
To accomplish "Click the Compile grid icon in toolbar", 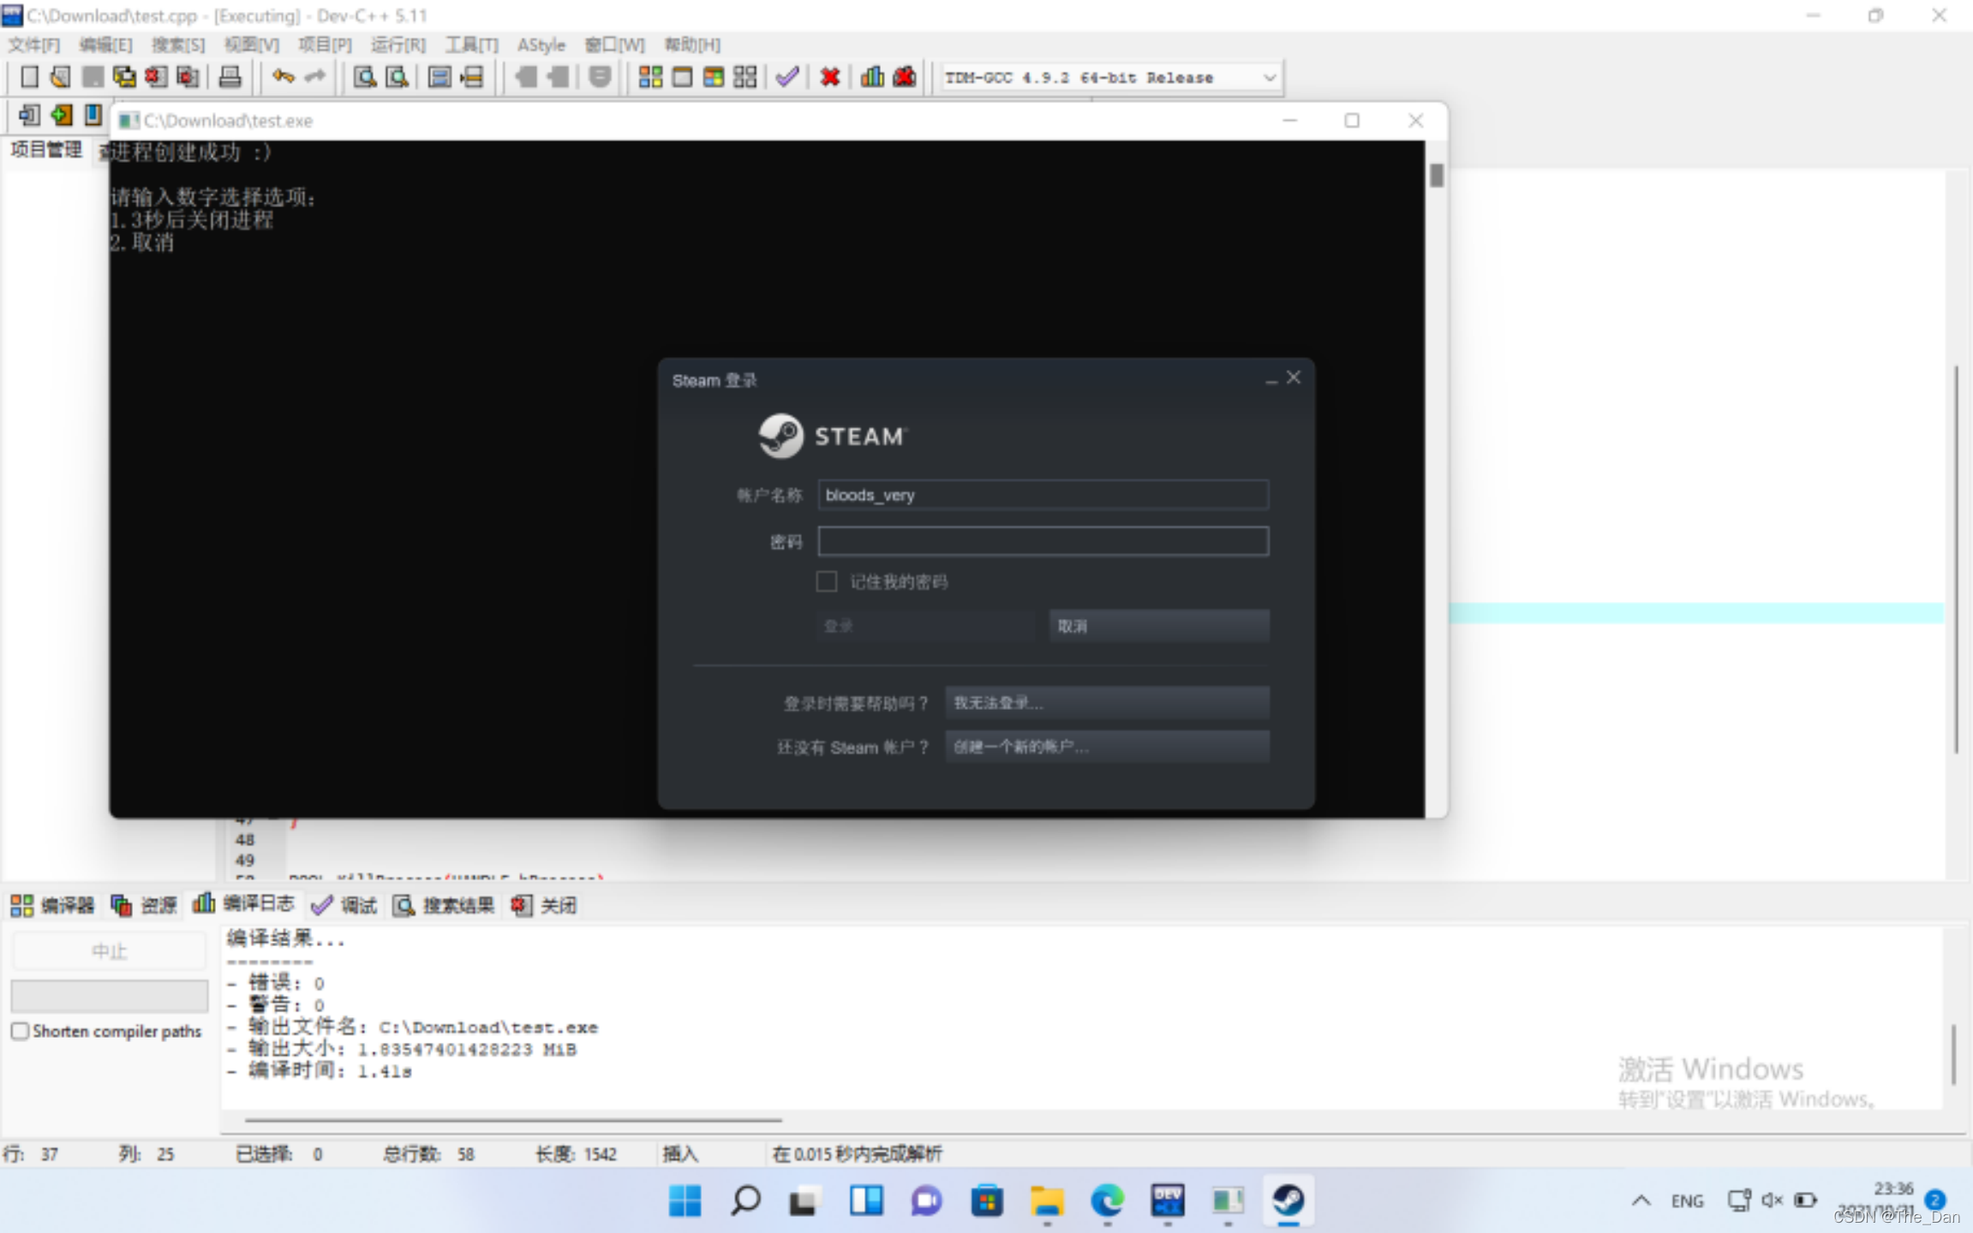I will point(650,77).
